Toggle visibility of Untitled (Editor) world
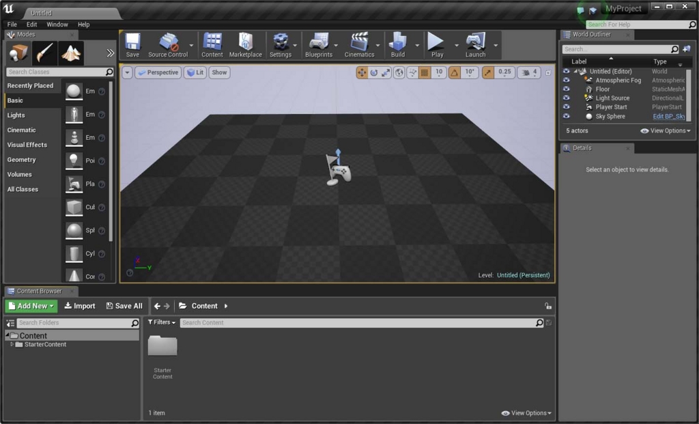Screen dimensions: 699x424 point(566,71)
